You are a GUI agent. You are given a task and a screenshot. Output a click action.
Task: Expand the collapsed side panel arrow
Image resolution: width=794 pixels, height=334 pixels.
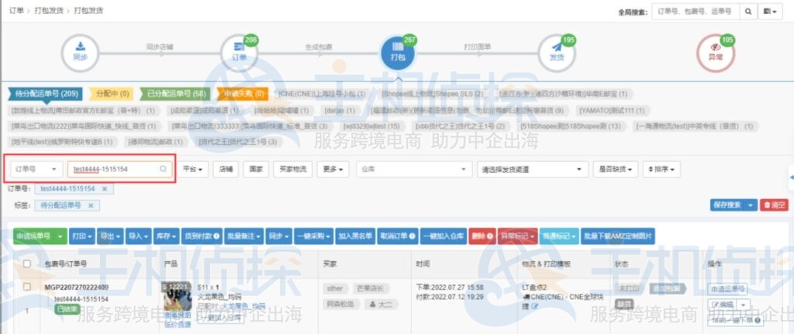tap(791, 177)
